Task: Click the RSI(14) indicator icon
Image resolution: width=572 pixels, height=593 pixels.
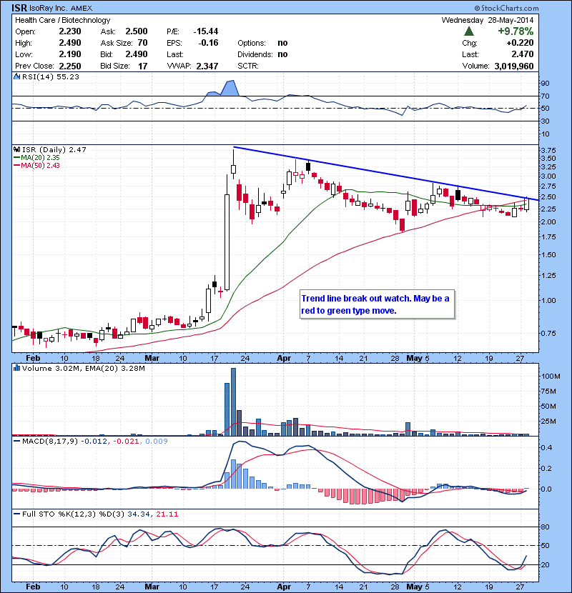Action: pyautogui.click(x=16, y=76)
